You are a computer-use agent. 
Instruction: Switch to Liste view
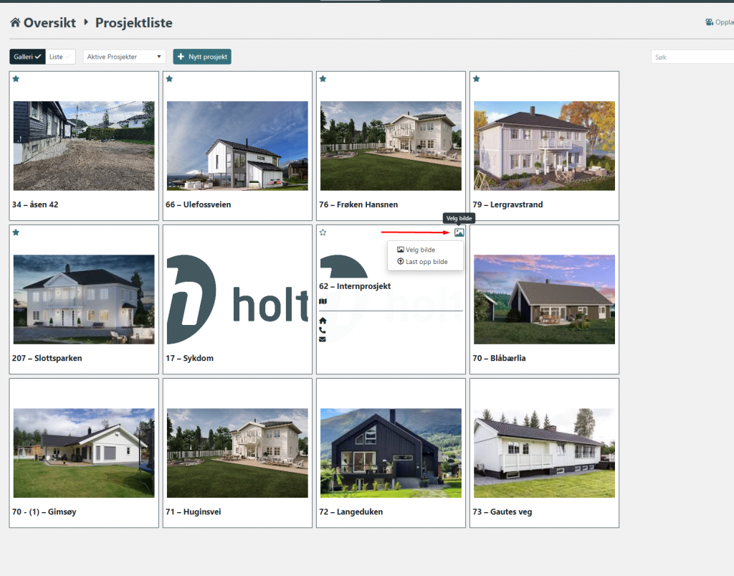[x=60, y=57]
